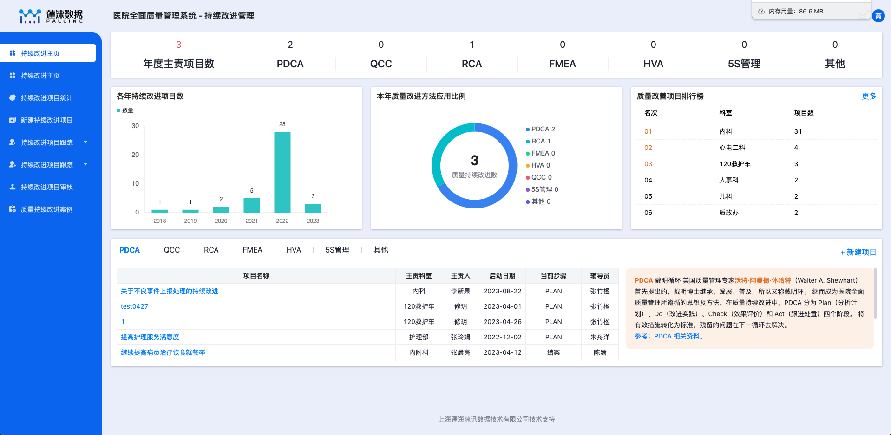The width and height of the screenshot is (891, 435).
Task: Toggle the FMEA 0 legend entry
Action: point(540,153)
